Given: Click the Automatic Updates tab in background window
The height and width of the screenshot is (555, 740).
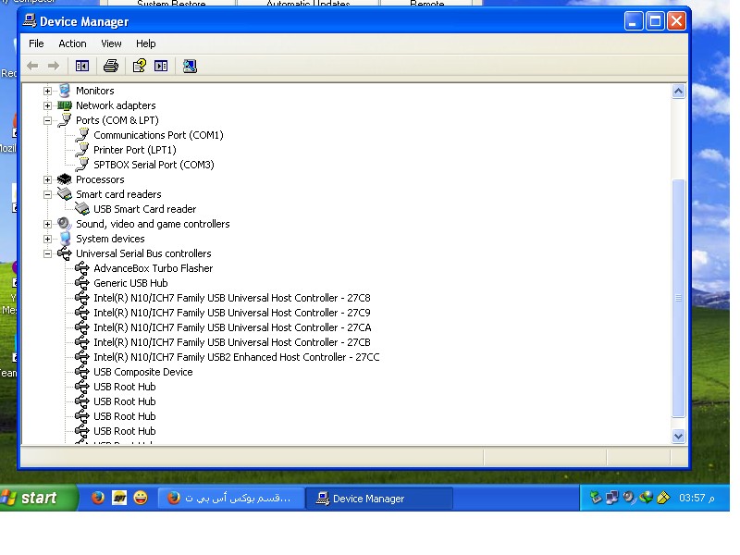Looking at the screenshot, I should click(x=308, y=4).
